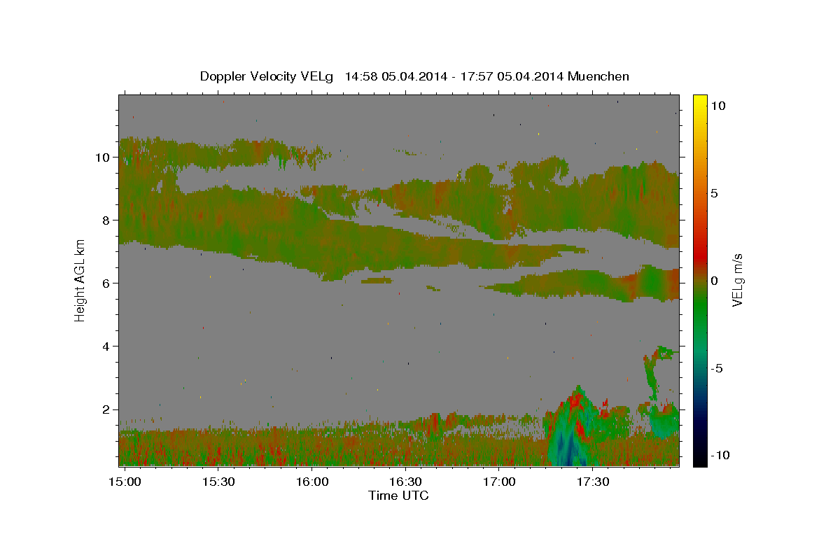The image size is (840, 560).
Task: Click the yellow top of the colorbar
Action: coord(699,101)
